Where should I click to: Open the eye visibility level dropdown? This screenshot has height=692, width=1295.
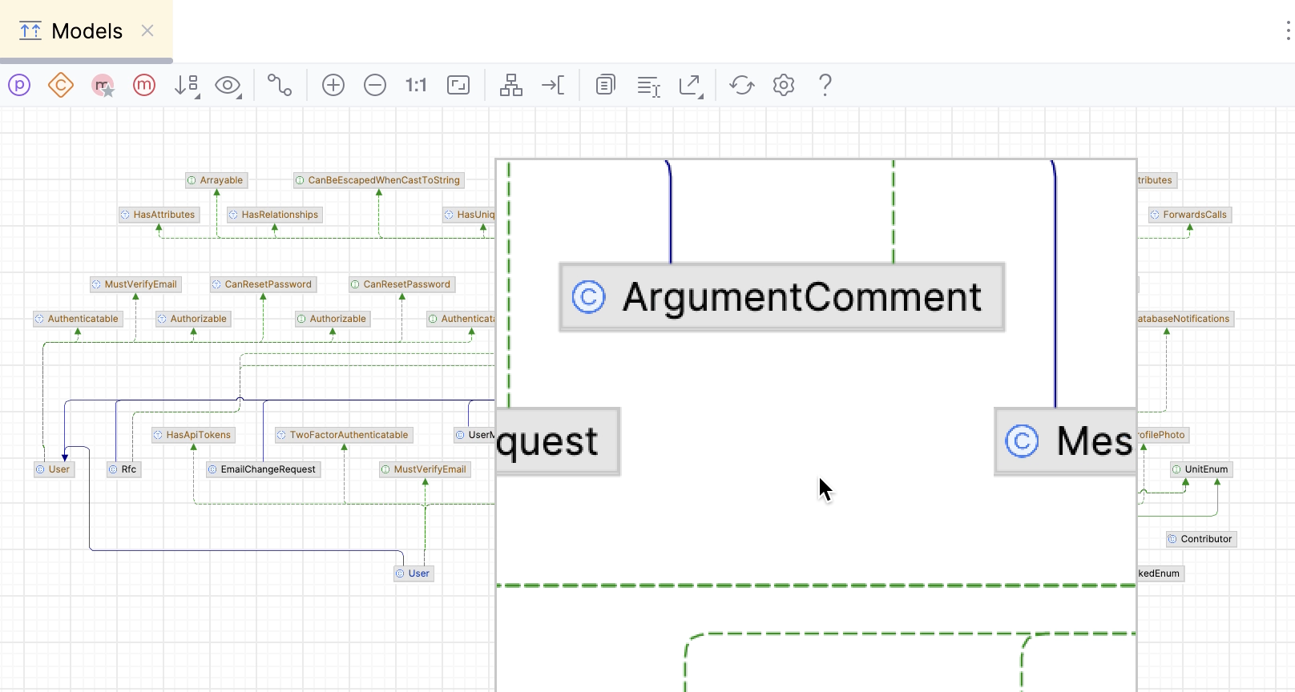pos(228,85)
